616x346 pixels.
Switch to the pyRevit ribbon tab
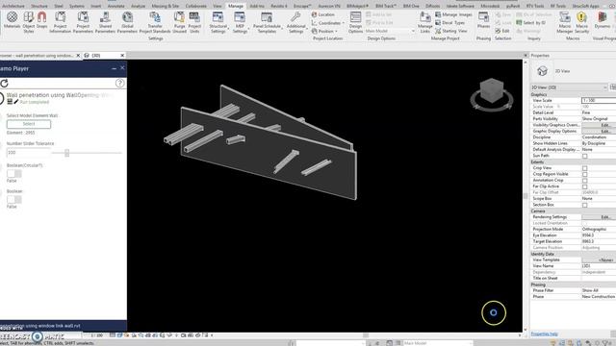513,6
